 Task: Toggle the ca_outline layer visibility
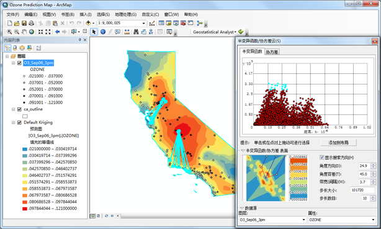pos(19,109)
